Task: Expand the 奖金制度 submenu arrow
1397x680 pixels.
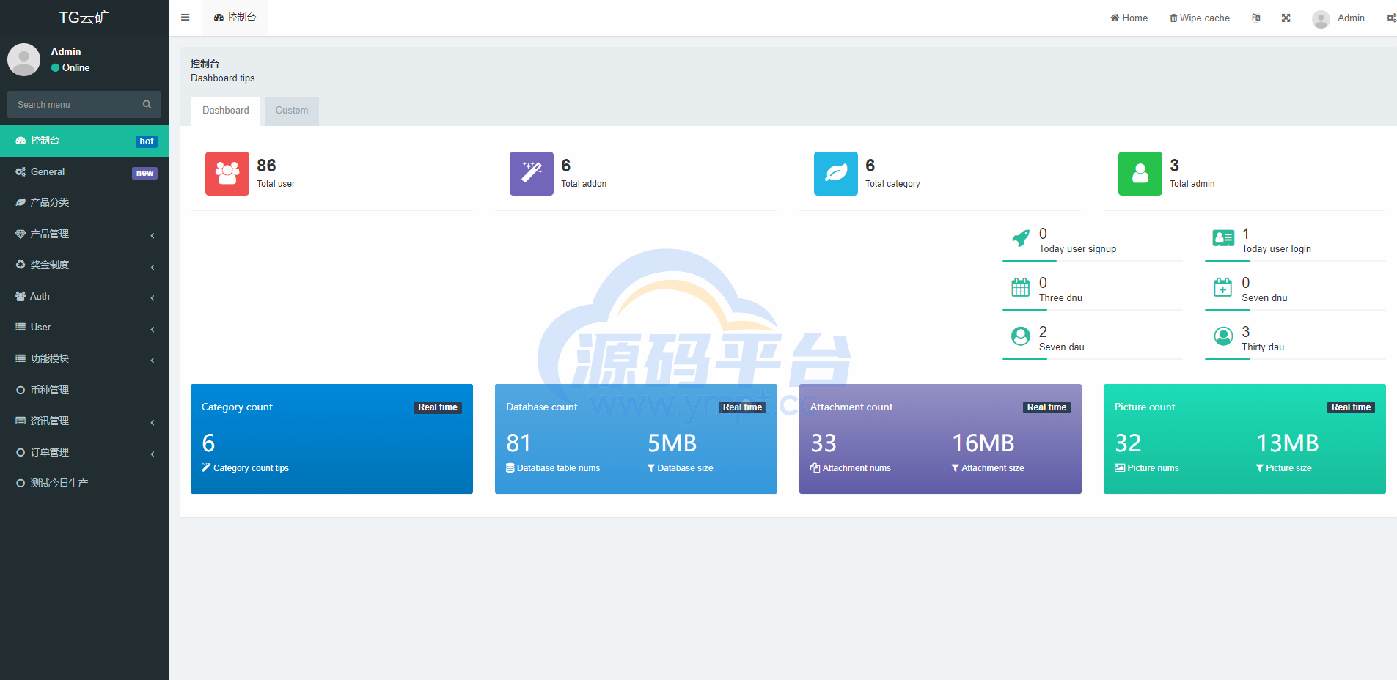Action: (x=153, y=267)
